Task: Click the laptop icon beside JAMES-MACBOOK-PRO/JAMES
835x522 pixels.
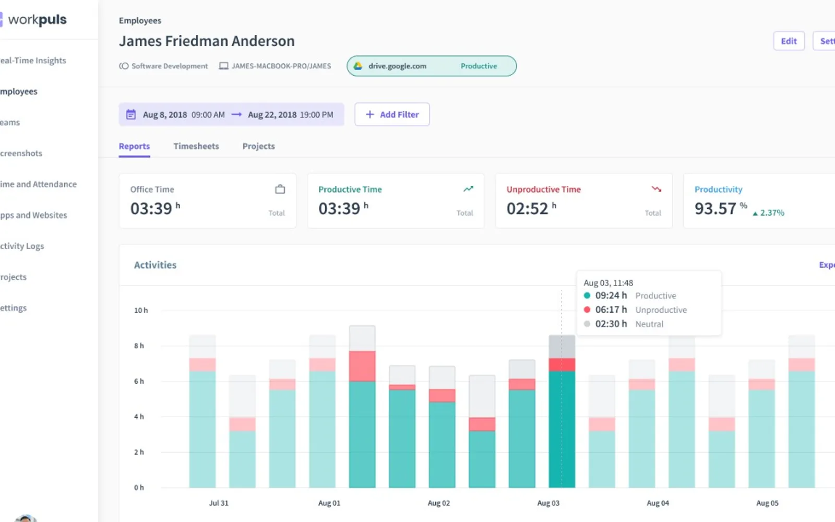Action: point(223,66)
